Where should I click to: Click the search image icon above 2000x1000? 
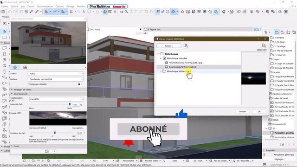pos(264,45)
